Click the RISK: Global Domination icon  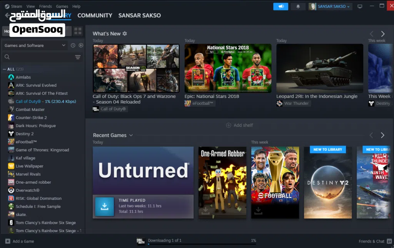[x=11, y=198]
